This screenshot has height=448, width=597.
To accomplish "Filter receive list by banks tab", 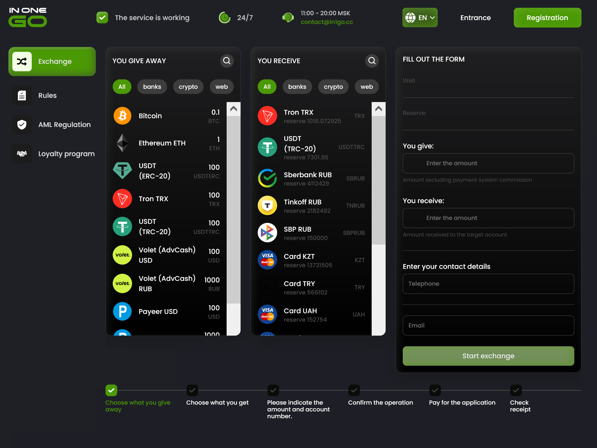I will pyautogui.click(x=297, y=87).
